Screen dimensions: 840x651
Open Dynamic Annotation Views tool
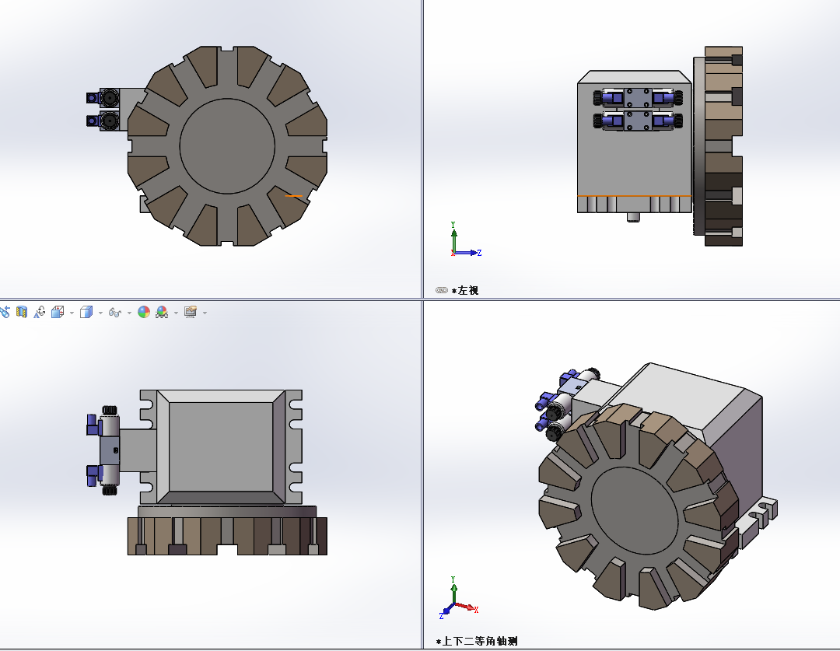click(39, 312)
